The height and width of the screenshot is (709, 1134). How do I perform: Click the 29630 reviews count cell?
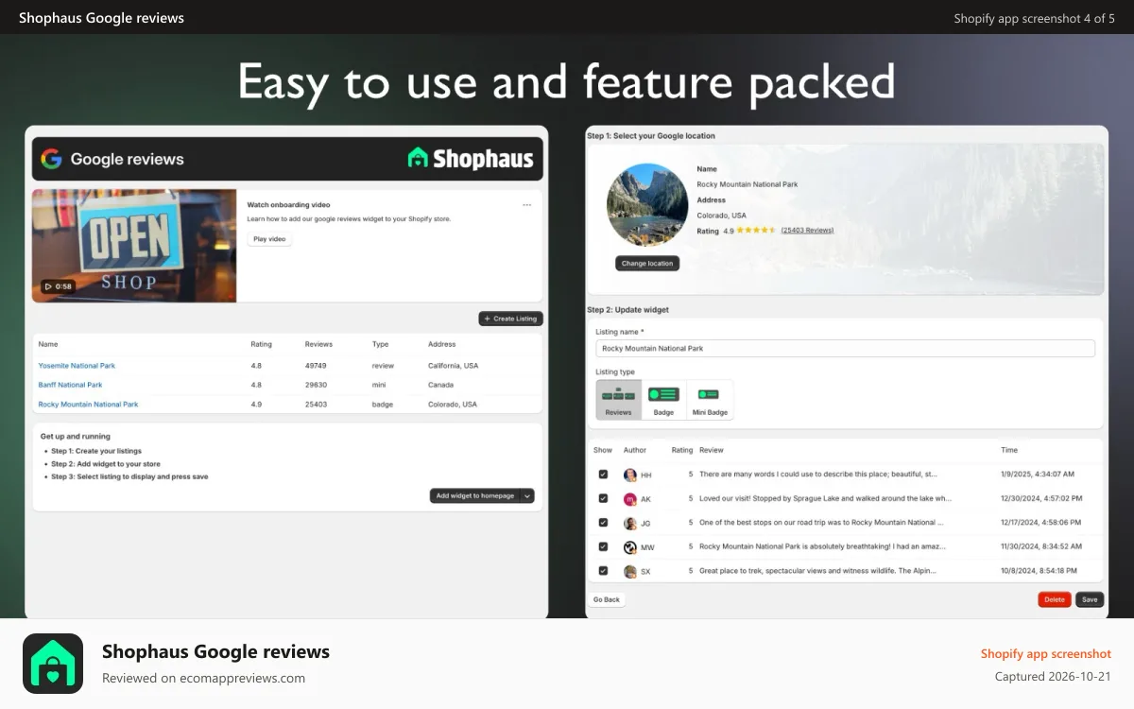316,385
